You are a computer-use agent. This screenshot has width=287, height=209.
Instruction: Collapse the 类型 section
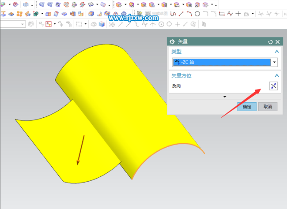[277, 52]
